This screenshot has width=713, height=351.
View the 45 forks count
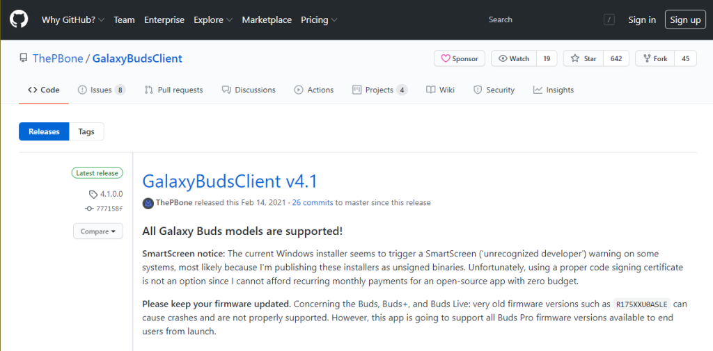(686, 58)
